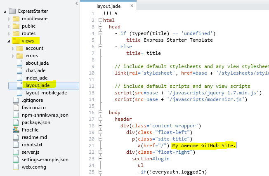The width and height of the screenshot is (269, 176).
Task: Click the routes folder icon
Action: click(x=16, y=33)
